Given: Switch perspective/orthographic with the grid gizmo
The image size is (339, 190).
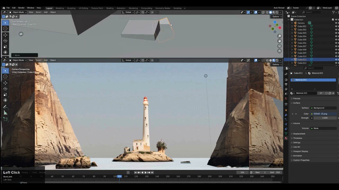Looking at the screenshot, I should click(279, 51).
